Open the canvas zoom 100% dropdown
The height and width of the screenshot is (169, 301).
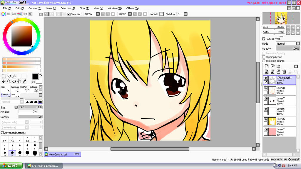(x=98, y=14)
